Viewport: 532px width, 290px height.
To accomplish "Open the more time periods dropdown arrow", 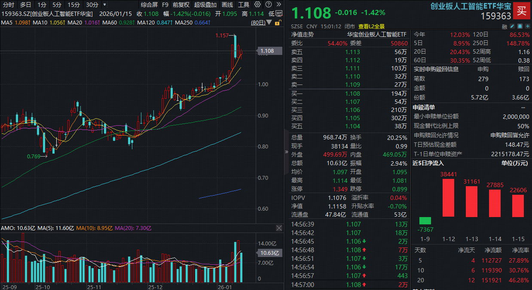I will point(105,5).
